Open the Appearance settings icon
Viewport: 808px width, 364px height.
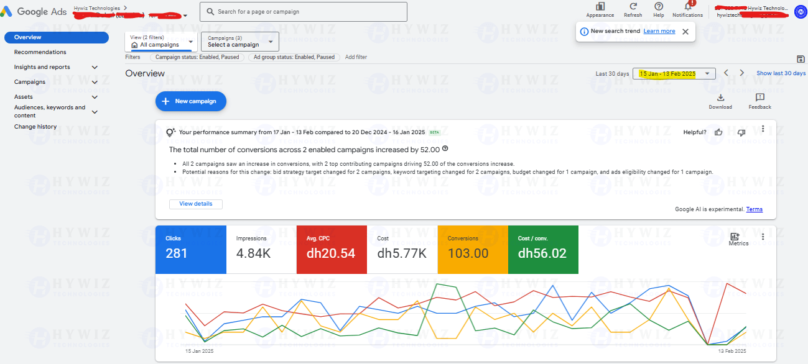point(600,7)
